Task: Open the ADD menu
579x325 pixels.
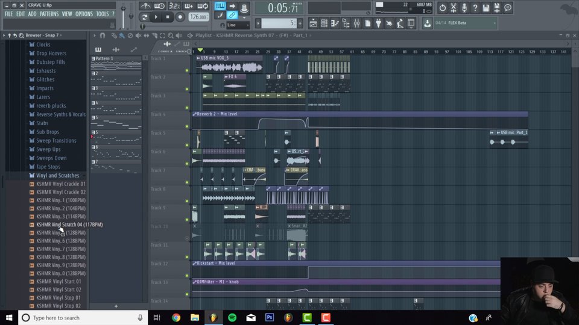Action: 32,14
